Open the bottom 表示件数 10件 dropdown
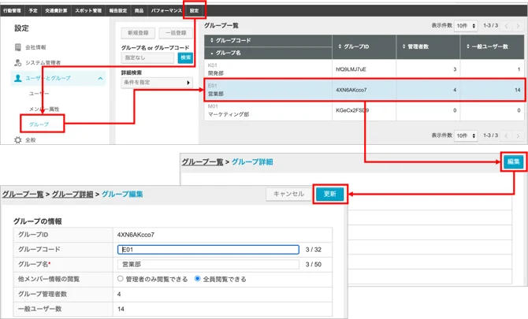528x319 pixels. (x=466, y=135)
